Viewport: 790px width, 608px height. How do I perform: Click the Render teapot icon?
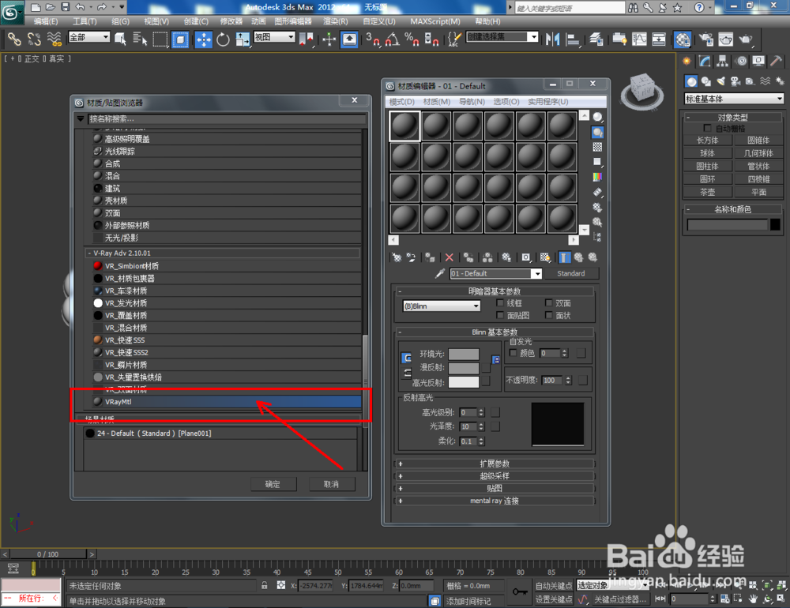click(746, 39)
